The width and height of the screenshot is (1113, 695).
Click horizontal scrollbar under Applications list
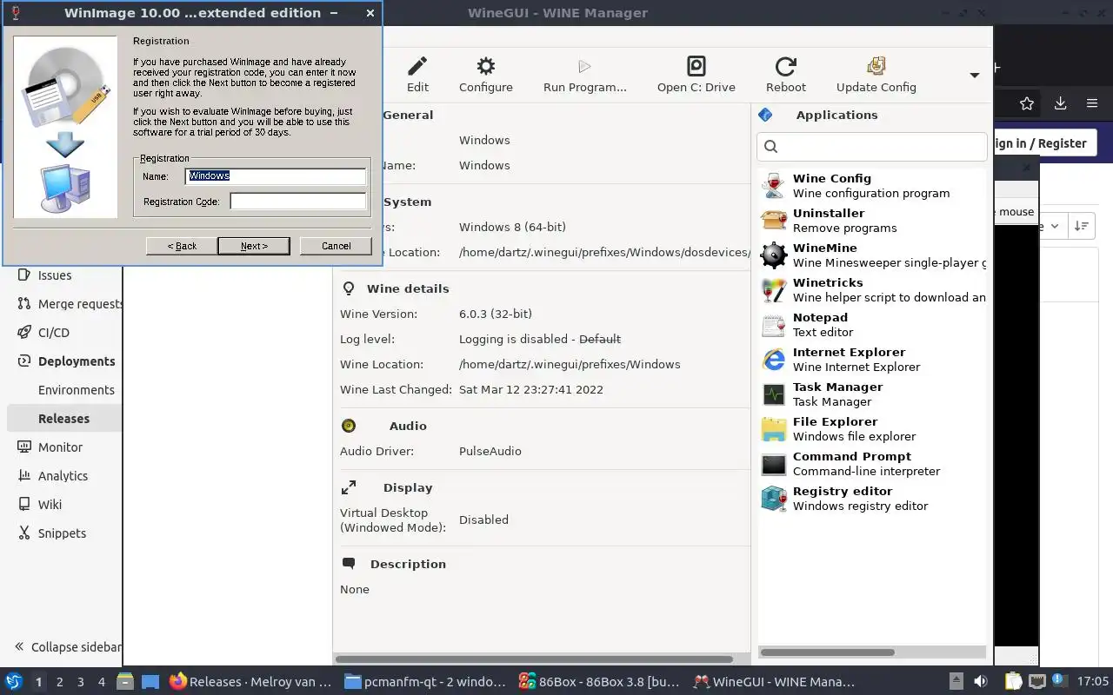(827, 652)
